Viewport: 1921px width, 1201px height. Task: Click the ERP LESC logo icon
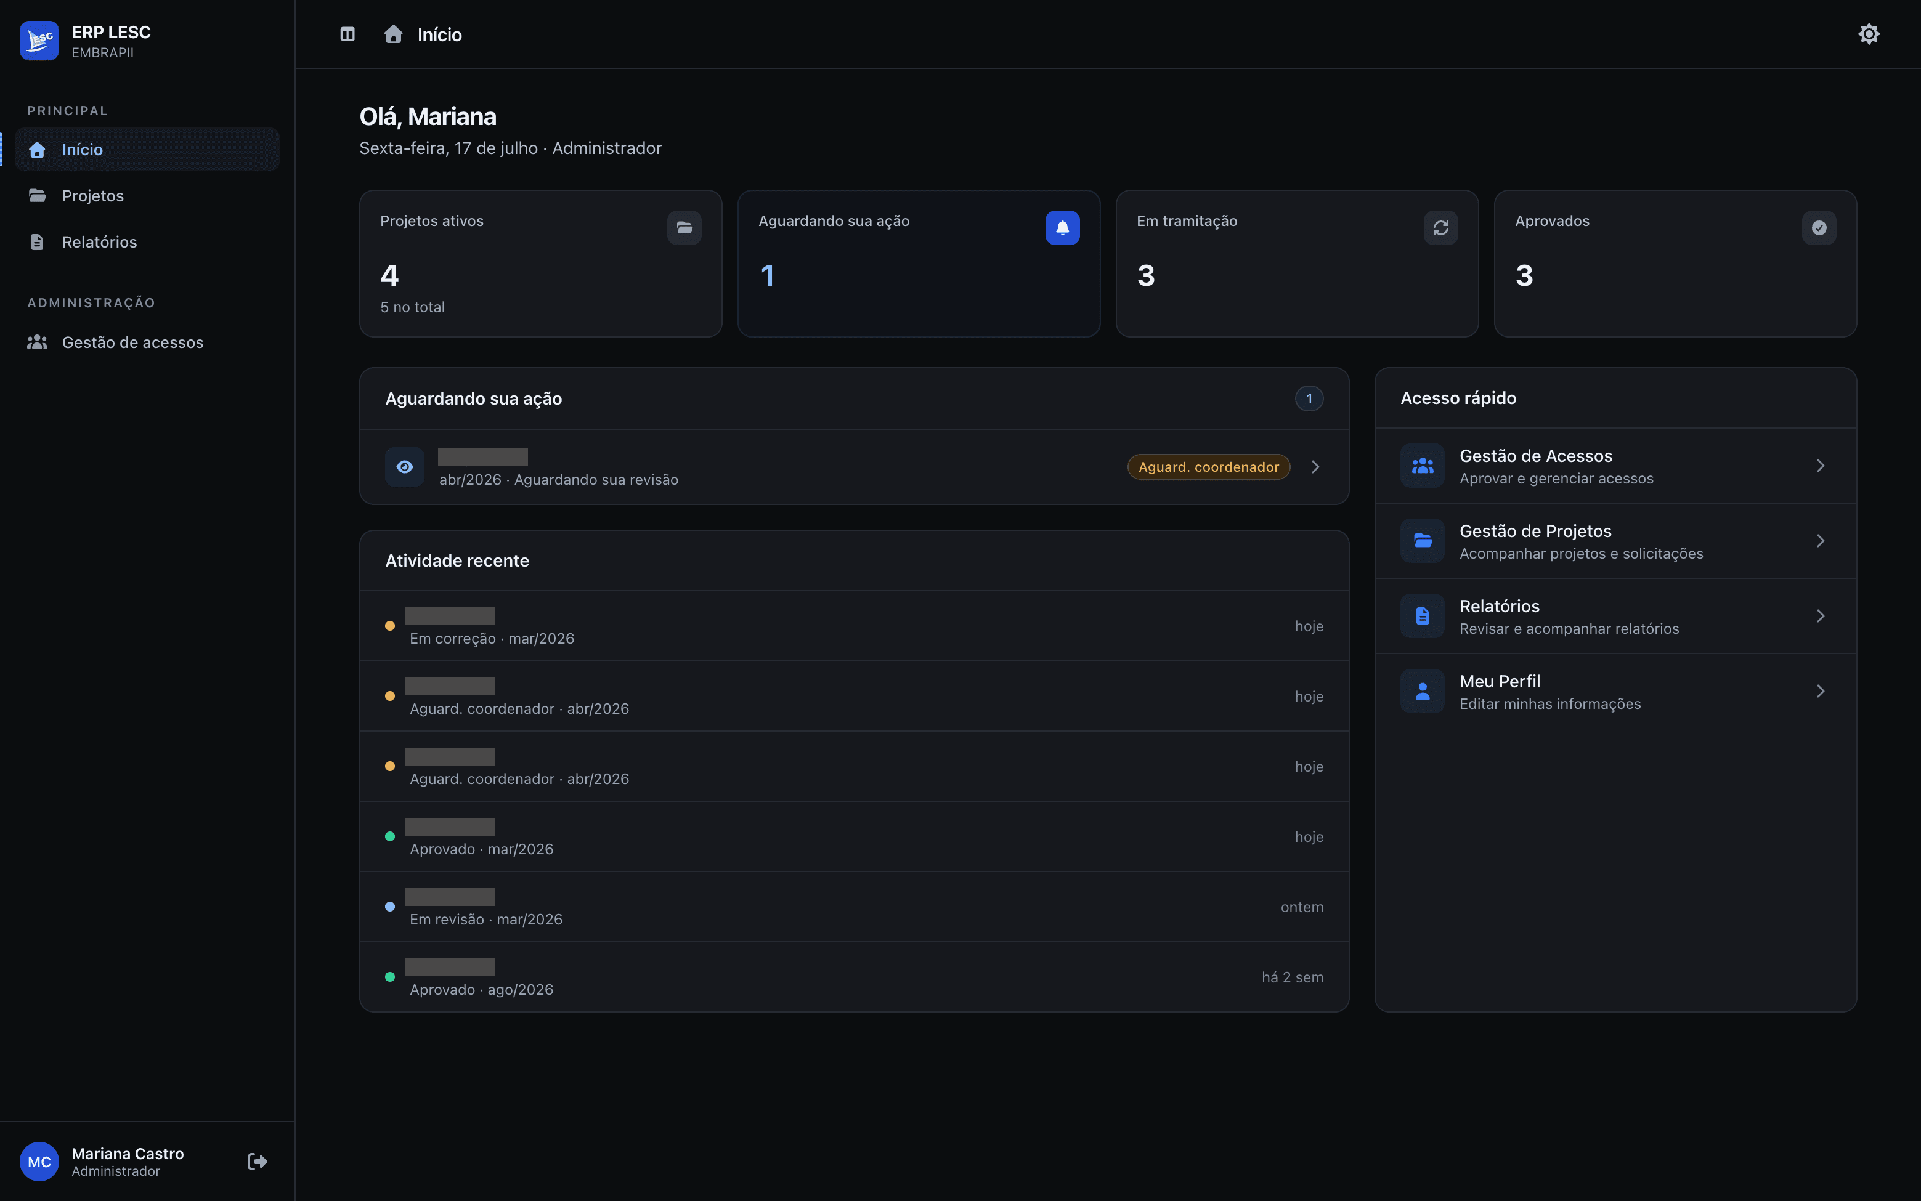[x=39, y=41]
